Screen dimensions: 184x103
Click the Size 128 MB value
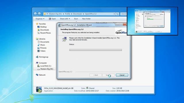[119, 88]
